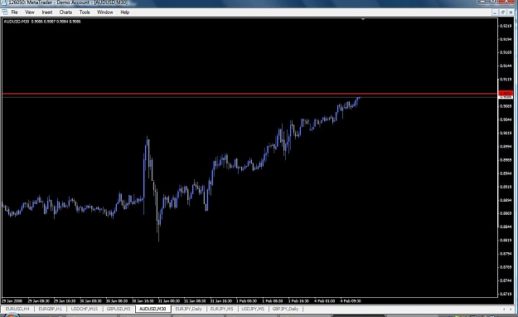
Task: Open the View menu
Action: pyautogui.click(x=30, y=12)
